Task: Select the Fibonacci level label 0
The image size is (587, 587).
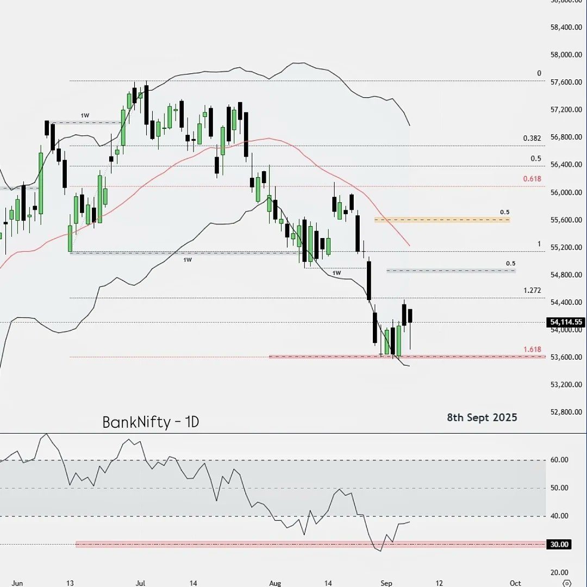Action: [539, 73]
